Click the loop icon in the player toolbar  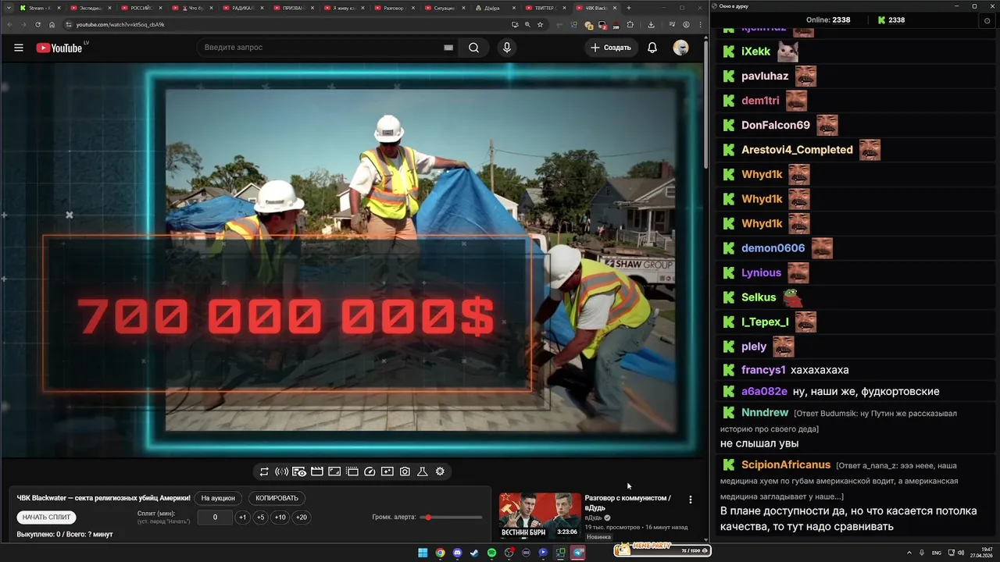(x=264, y=471)
